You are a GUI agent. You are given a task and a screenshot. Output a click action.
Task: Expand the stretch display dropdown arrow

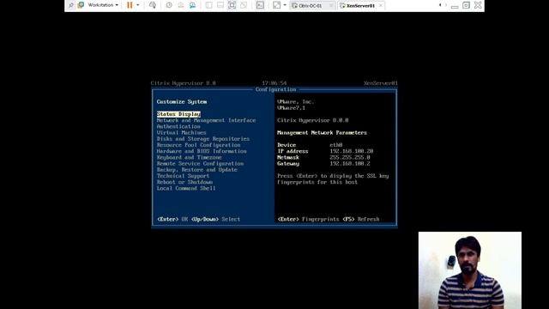point(285,5)
